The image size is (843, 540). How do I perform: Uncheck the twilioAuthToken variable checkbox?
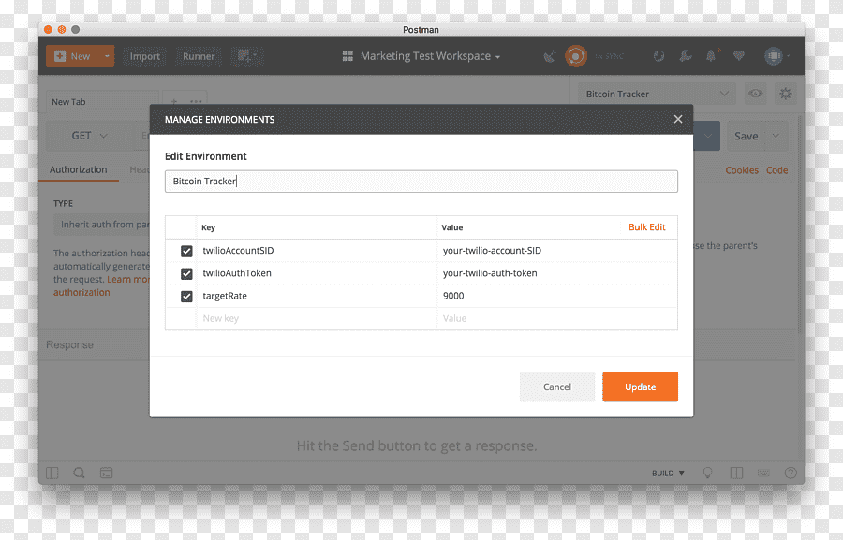point(186,273)
